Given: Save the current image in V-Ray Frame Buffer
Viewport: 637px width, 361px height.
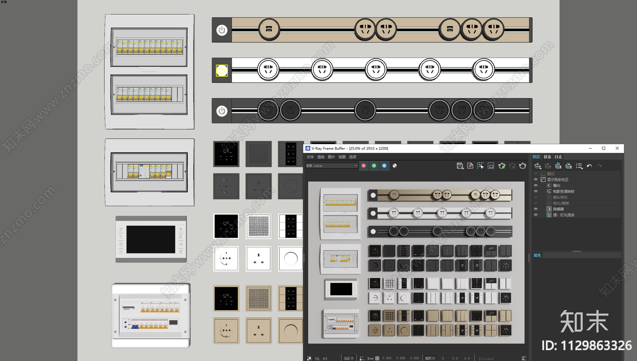Looking at the screenshot, I should pyautogui.click(x=460, y=166).
